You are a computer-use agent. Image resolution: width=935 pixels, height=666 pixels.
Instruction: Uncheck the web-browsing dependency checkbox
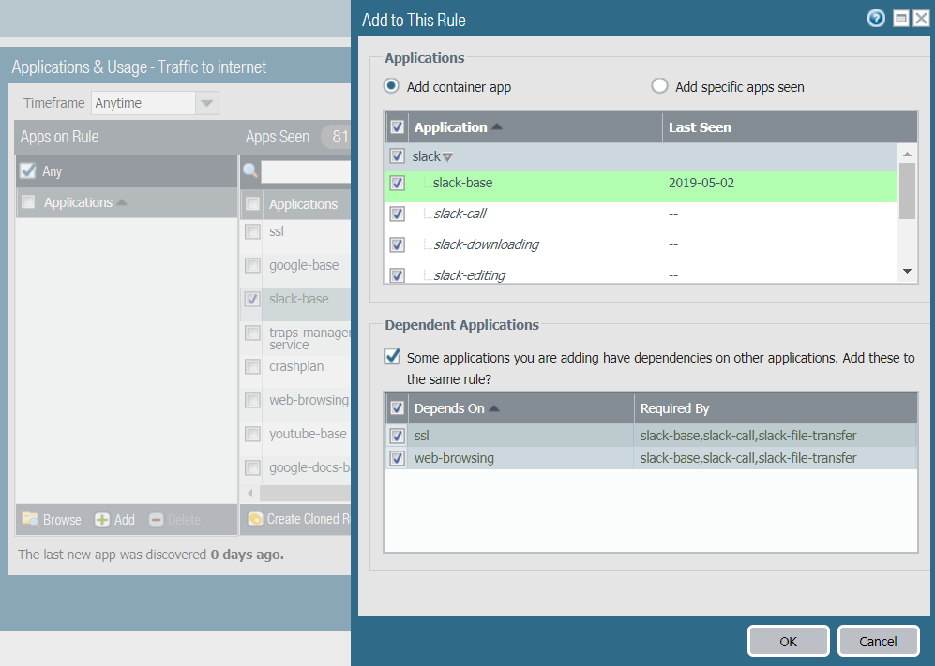tap(398, 458)
